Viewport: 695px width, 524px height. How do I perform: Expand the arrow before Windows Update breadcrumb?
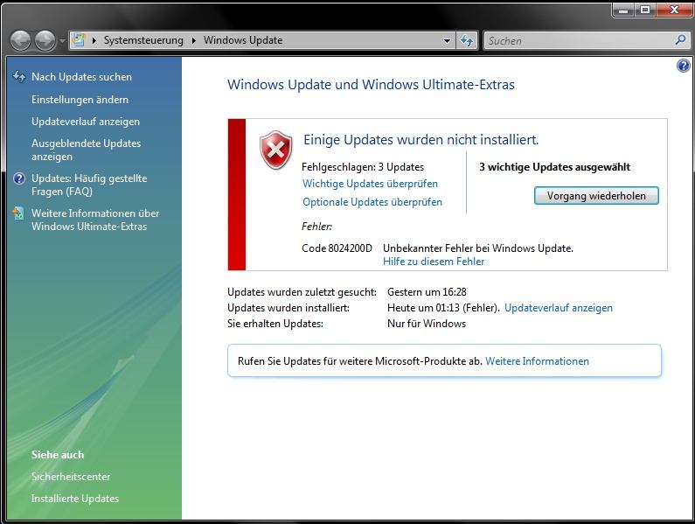tap(194, 40)
